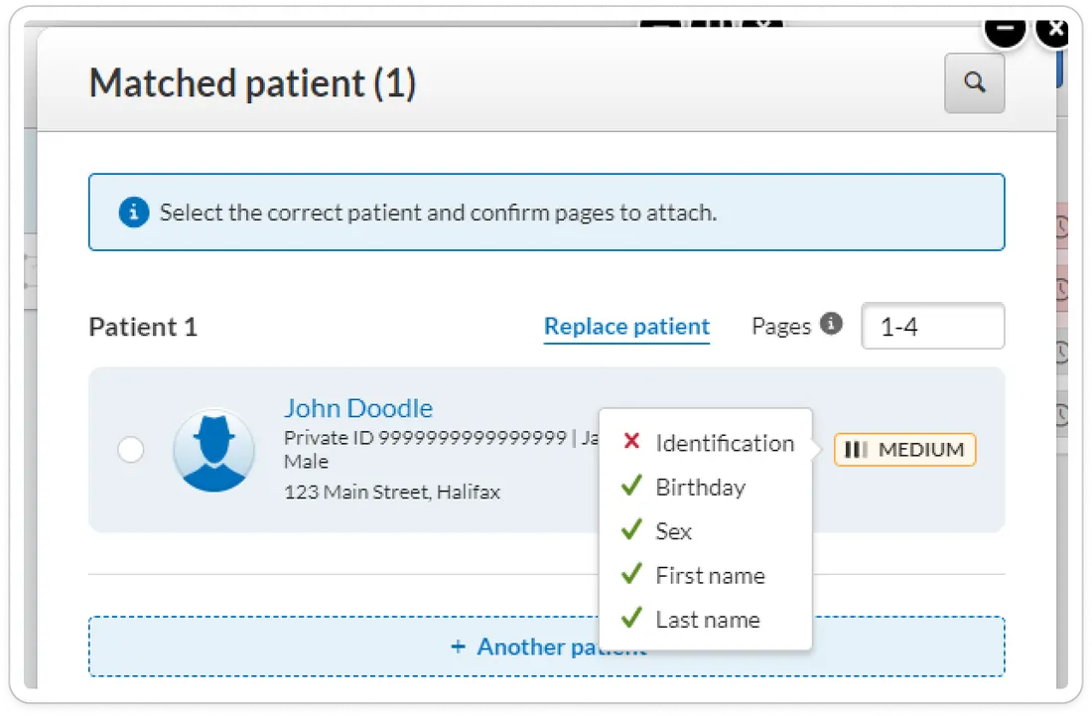1092x716 pixels.
Task: Click the blue info icon in banner
Action: point(134,212)
